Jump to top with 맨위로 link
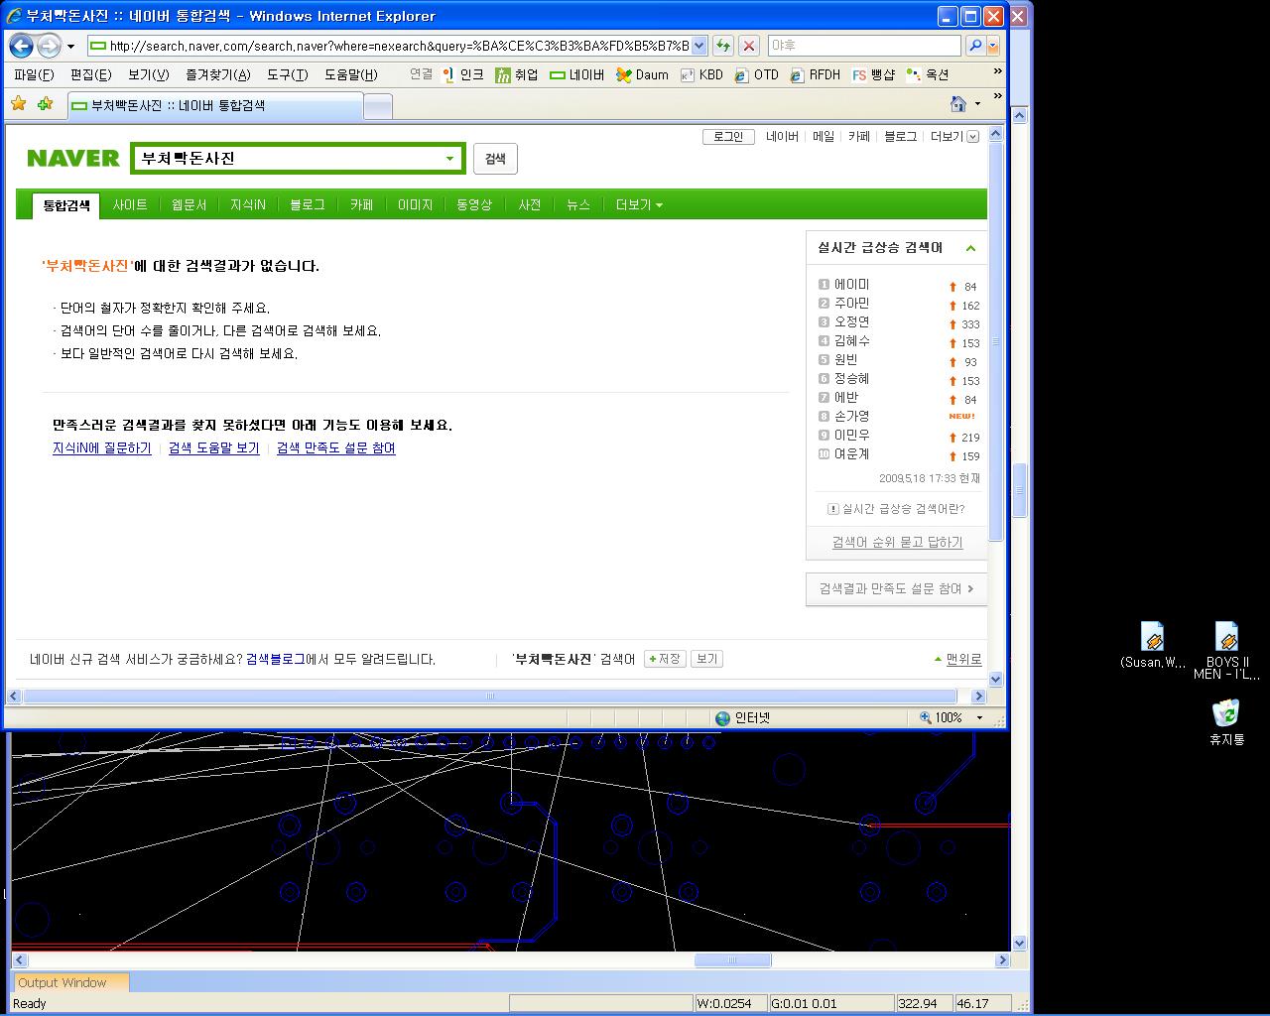Screen dimensions: 1270x1016 click(x=958, y=659)
